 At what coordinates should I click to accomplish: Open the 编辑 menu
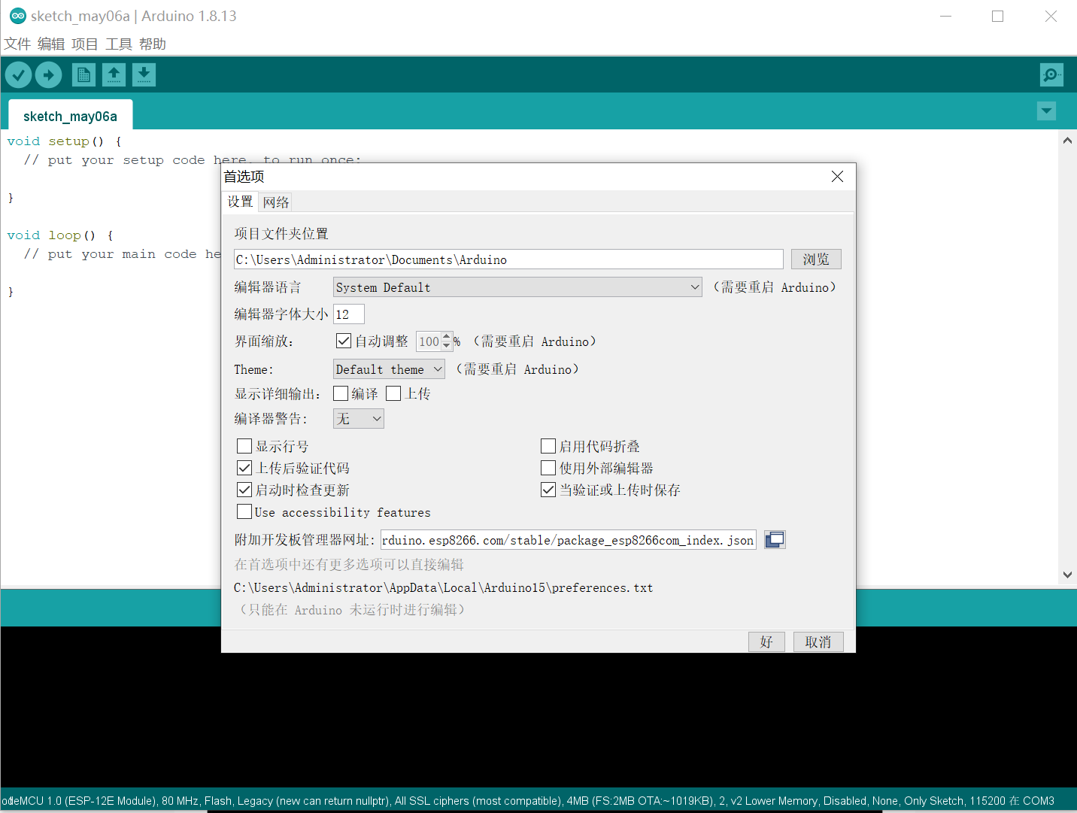click(x=51, y=44)
